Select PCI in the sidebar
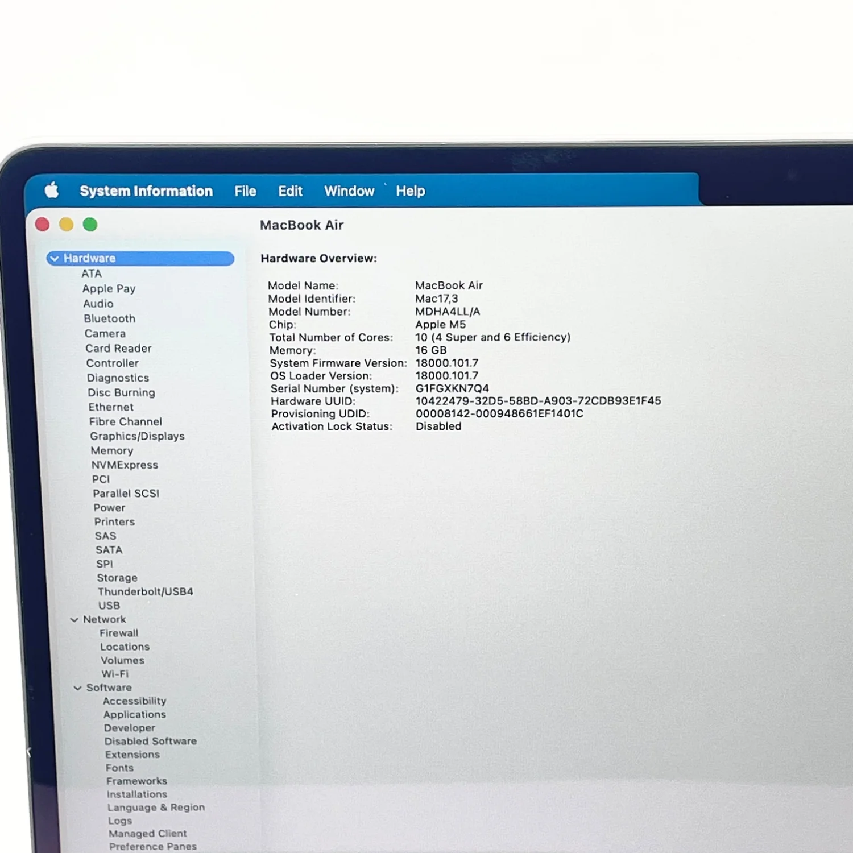 pos(101,479)
